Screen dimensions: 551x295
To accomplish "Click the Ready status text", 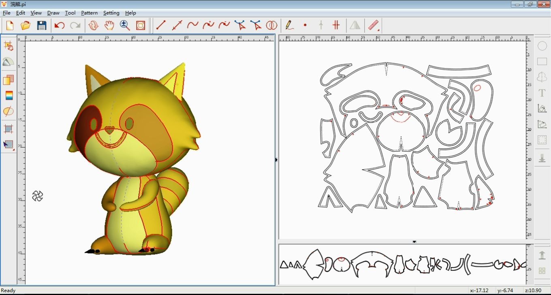I will [9, 290].
